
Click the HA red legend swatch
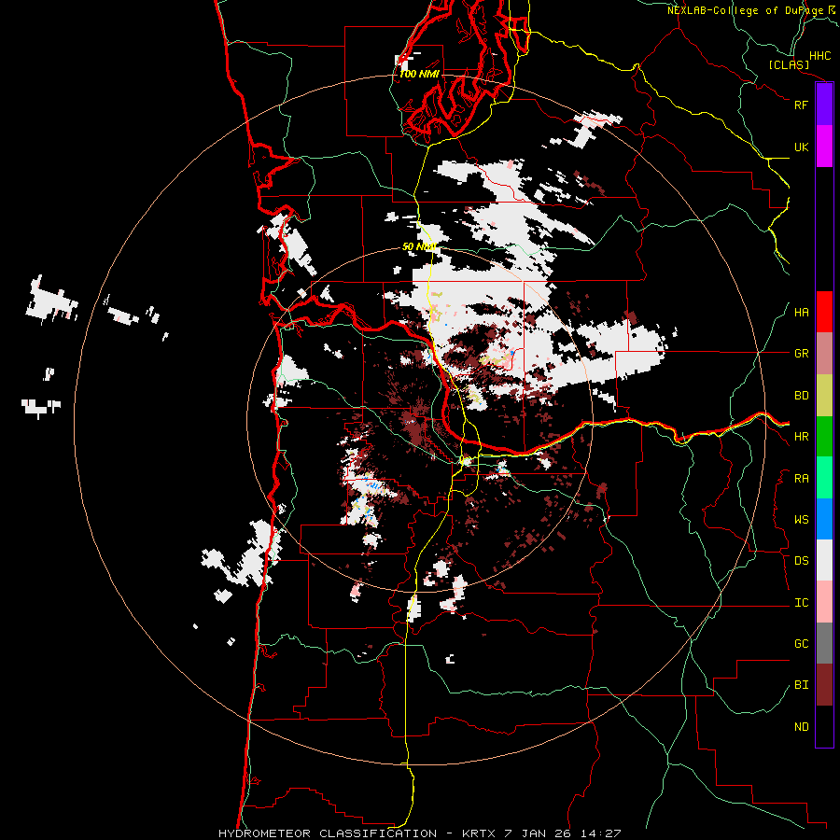824,312
